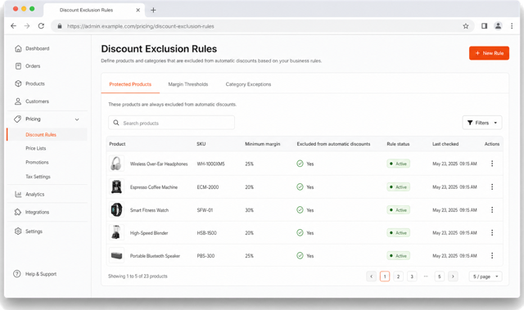
Task: Click the browser forward arrow
Action: [x=27, y=26]
